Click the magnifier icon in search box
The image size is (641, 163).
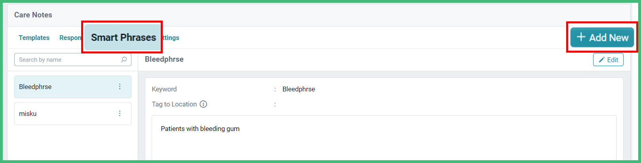point(124,60)
